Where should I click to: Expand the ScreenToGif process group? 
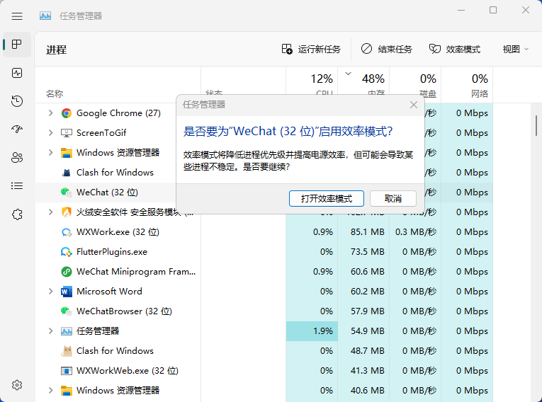click(50, 132)
